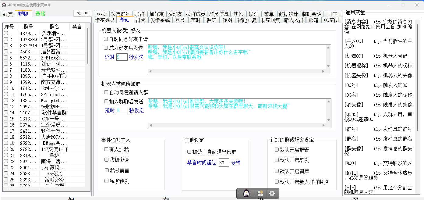Open the gear settings icon in the floating toolbar
The width and height of the screenshot is (424, 200).
coord(272,193)
